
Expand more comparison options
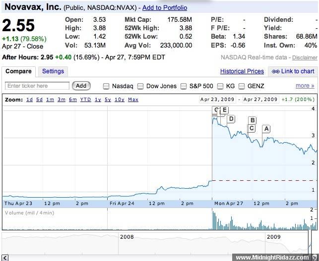coord(305,86)
